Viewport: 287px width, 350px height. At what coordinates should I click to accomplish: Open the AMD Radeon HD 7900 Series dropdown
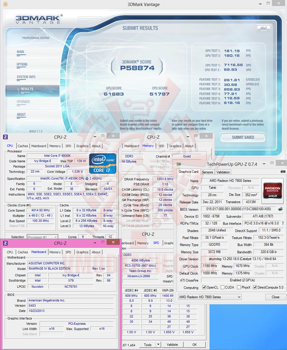[210, 297]
